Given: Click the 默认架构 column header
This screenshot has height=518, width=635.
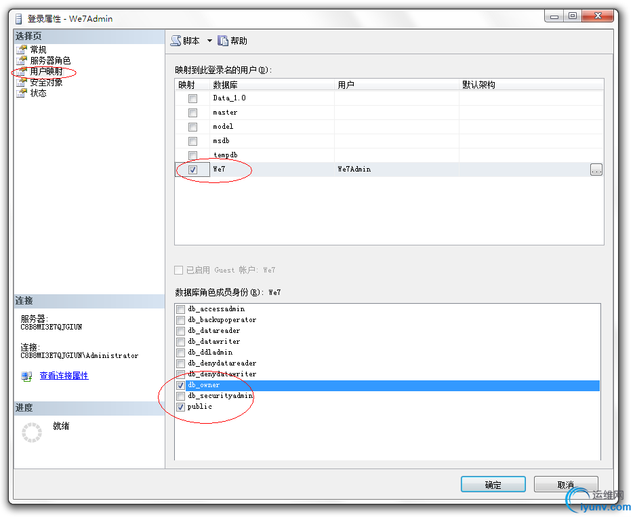Looking at the screenshot, I should (531, 85).
